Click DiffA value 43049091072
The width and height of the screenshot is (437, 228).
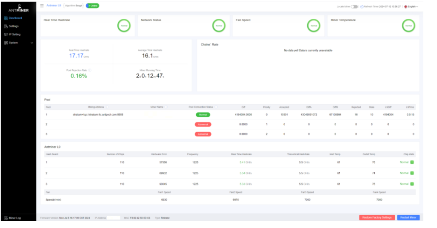tap(309, 115)
